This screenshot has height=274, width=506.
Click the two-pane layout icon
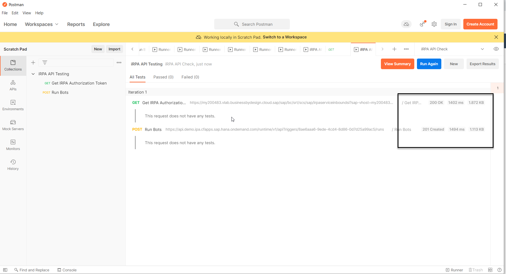click(x=490, y=270)
